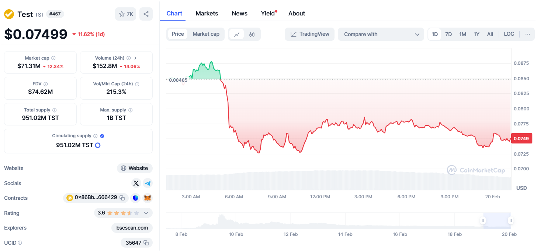The image size is (537, 252).
Task: Click the MetaMask fox icon
Action: coord(147,198)
